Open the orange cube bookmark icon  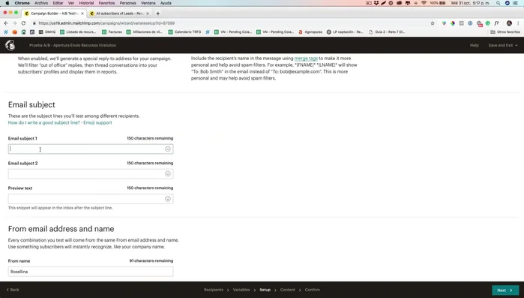[15, 32]
